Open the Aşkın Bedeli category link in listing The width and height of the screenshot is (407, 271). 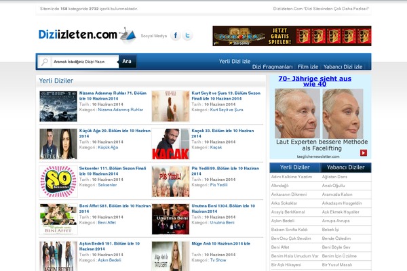tap(109, 260)
